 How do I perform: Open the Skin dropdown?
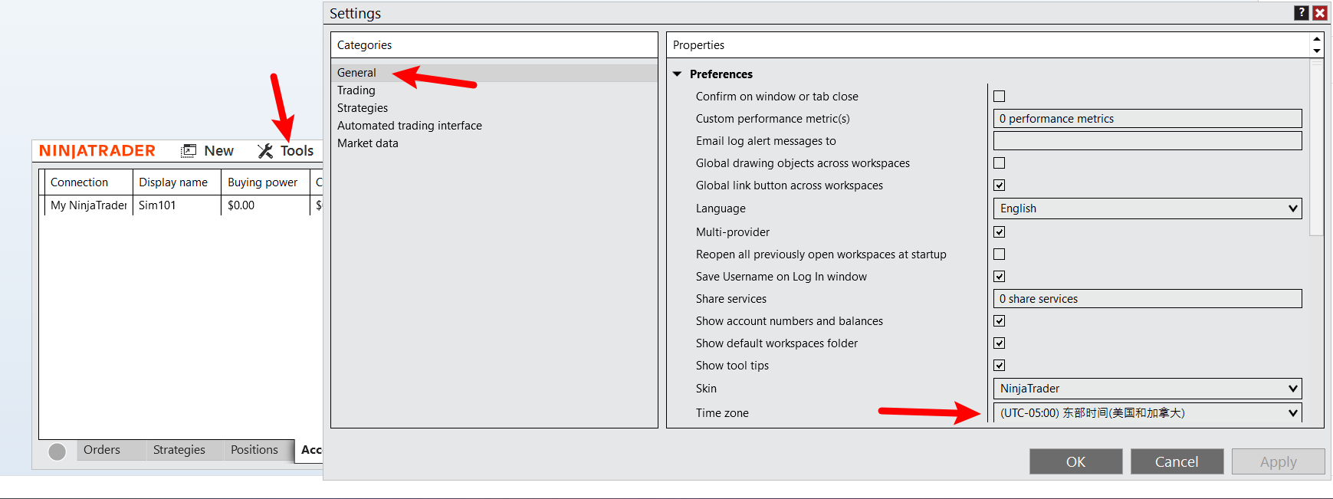pos(1147,389)
